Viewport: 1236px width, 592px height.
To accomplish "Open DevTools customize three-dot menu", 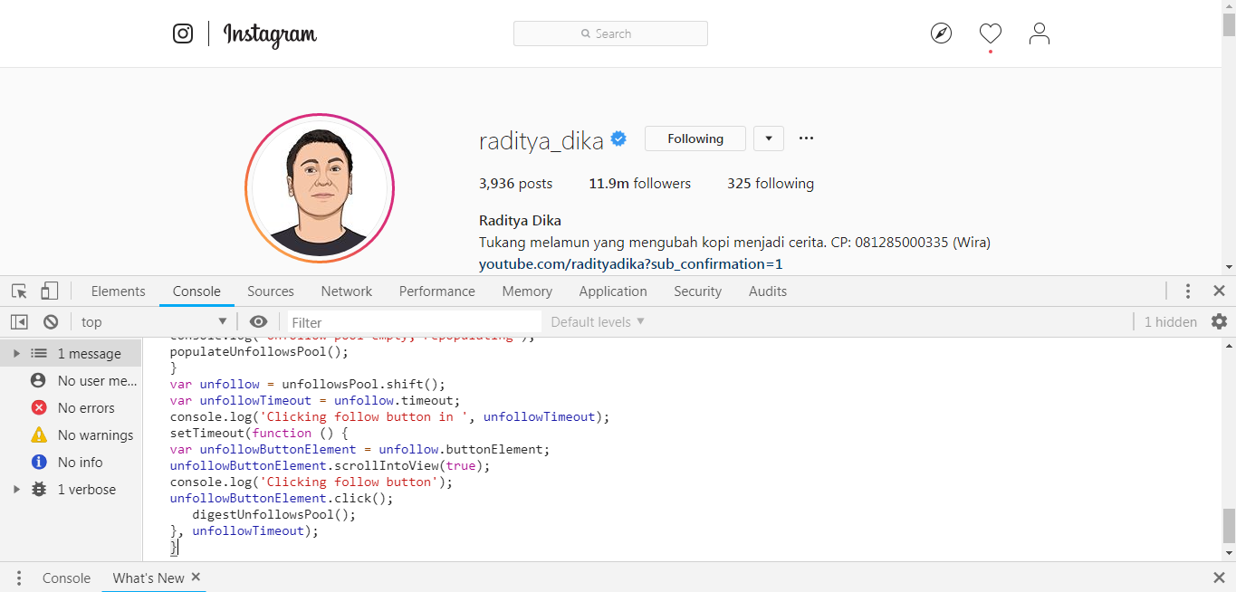I will click(x=1188, y=291).
